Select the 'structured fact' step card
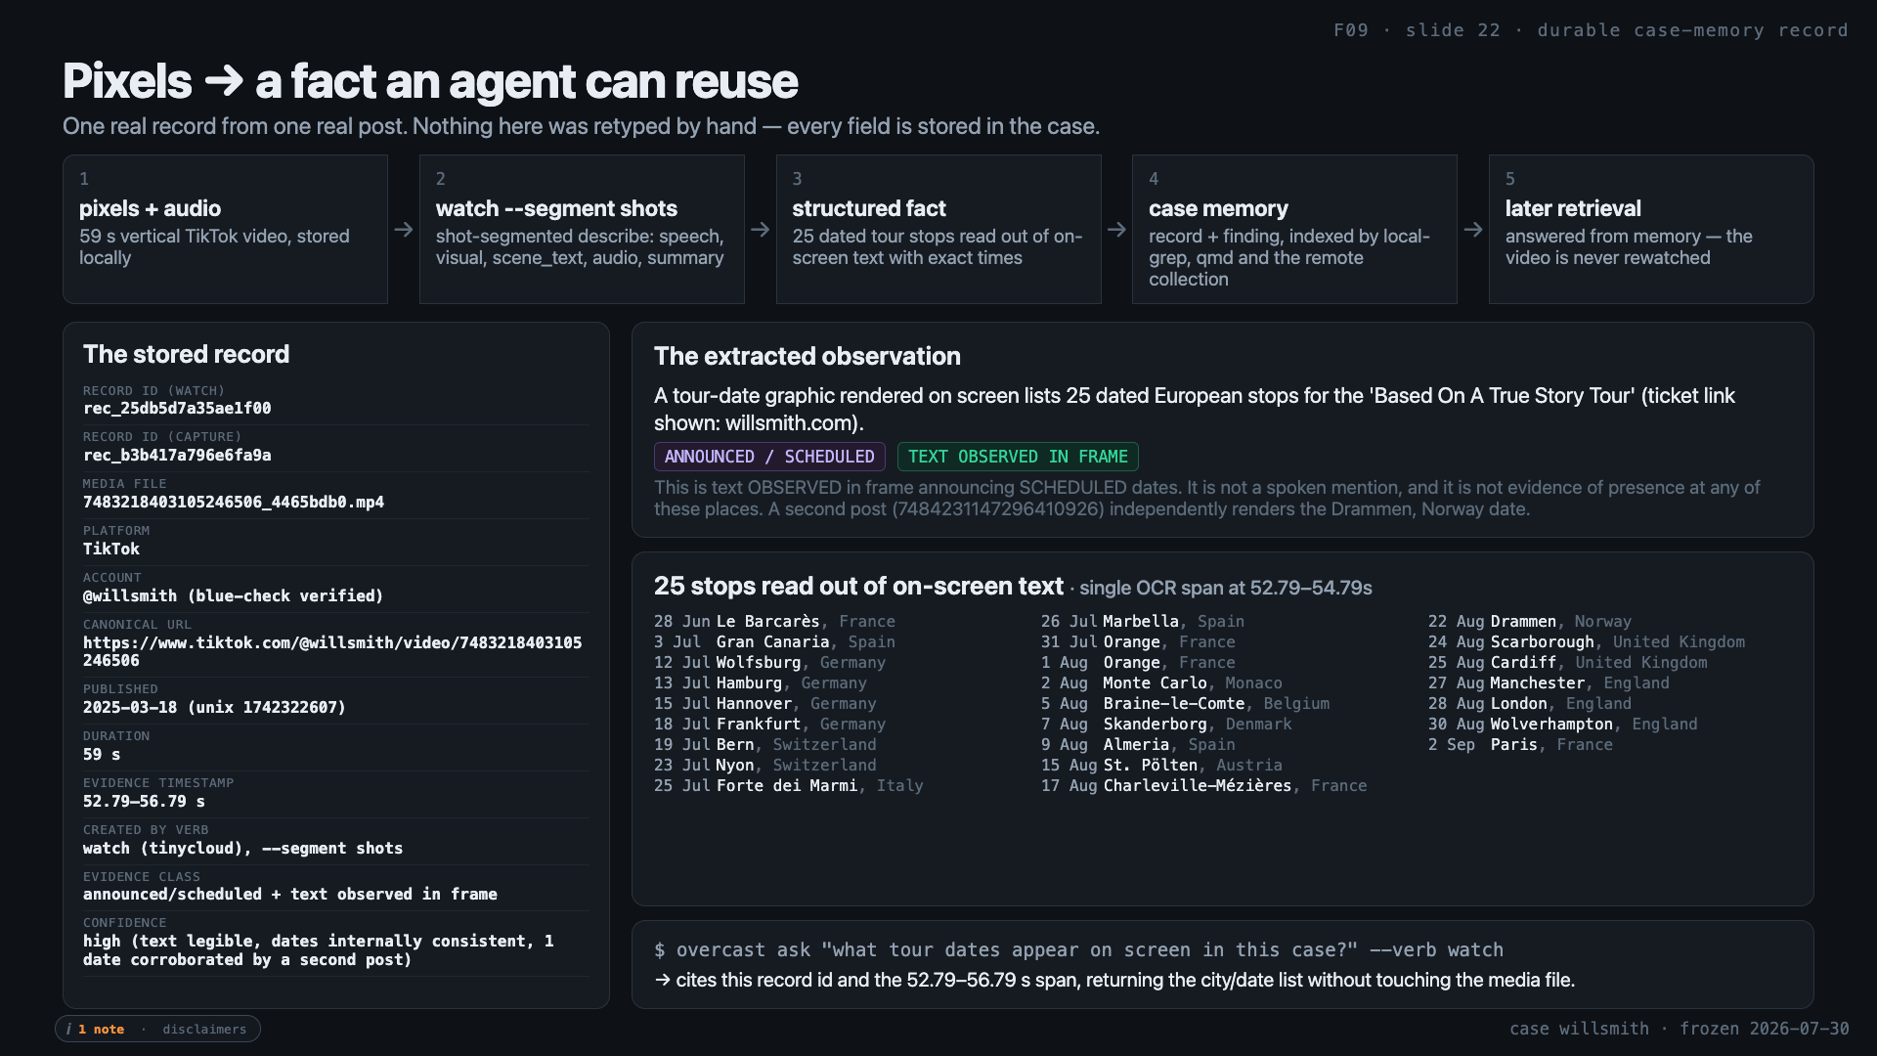Screen dimensions: 1877x1056 (938, 229)
